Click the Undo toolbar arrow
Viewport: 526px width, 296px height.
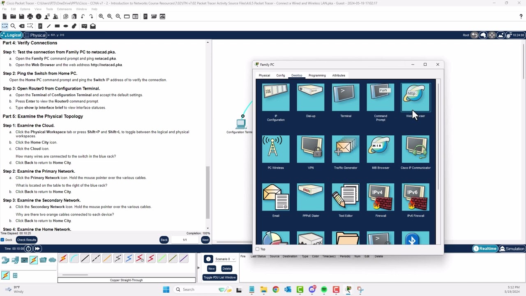tap(83, 16)
